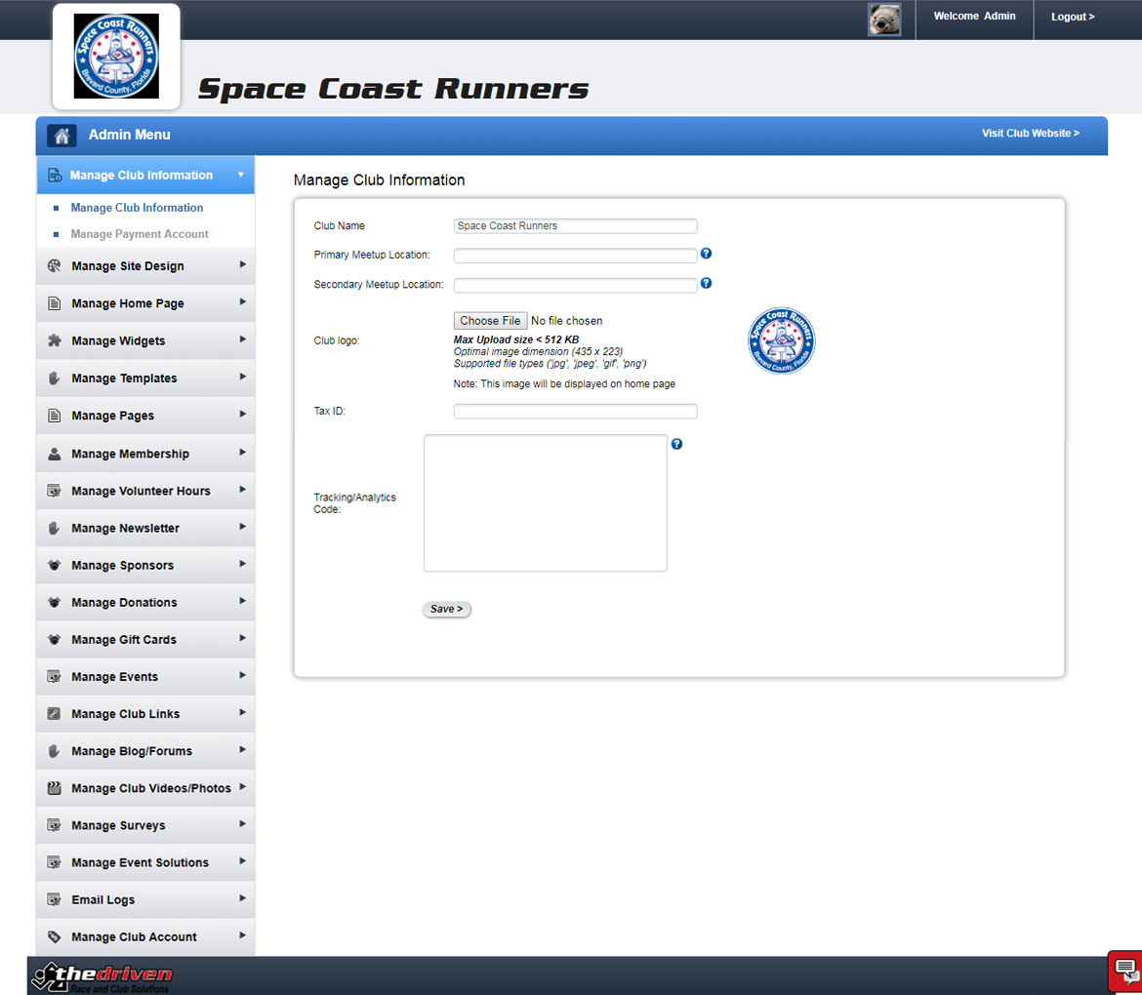The height and width of the screenshot is (995, 1142).
Task: Expand the Manage Events arrow
Action: click(x=242, y=676)
